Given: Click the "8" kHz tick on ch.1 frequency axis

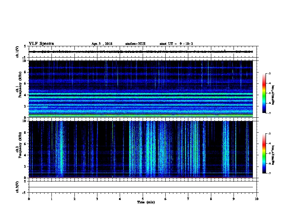Looking at the screenshot, I should [x=25, y=72].
